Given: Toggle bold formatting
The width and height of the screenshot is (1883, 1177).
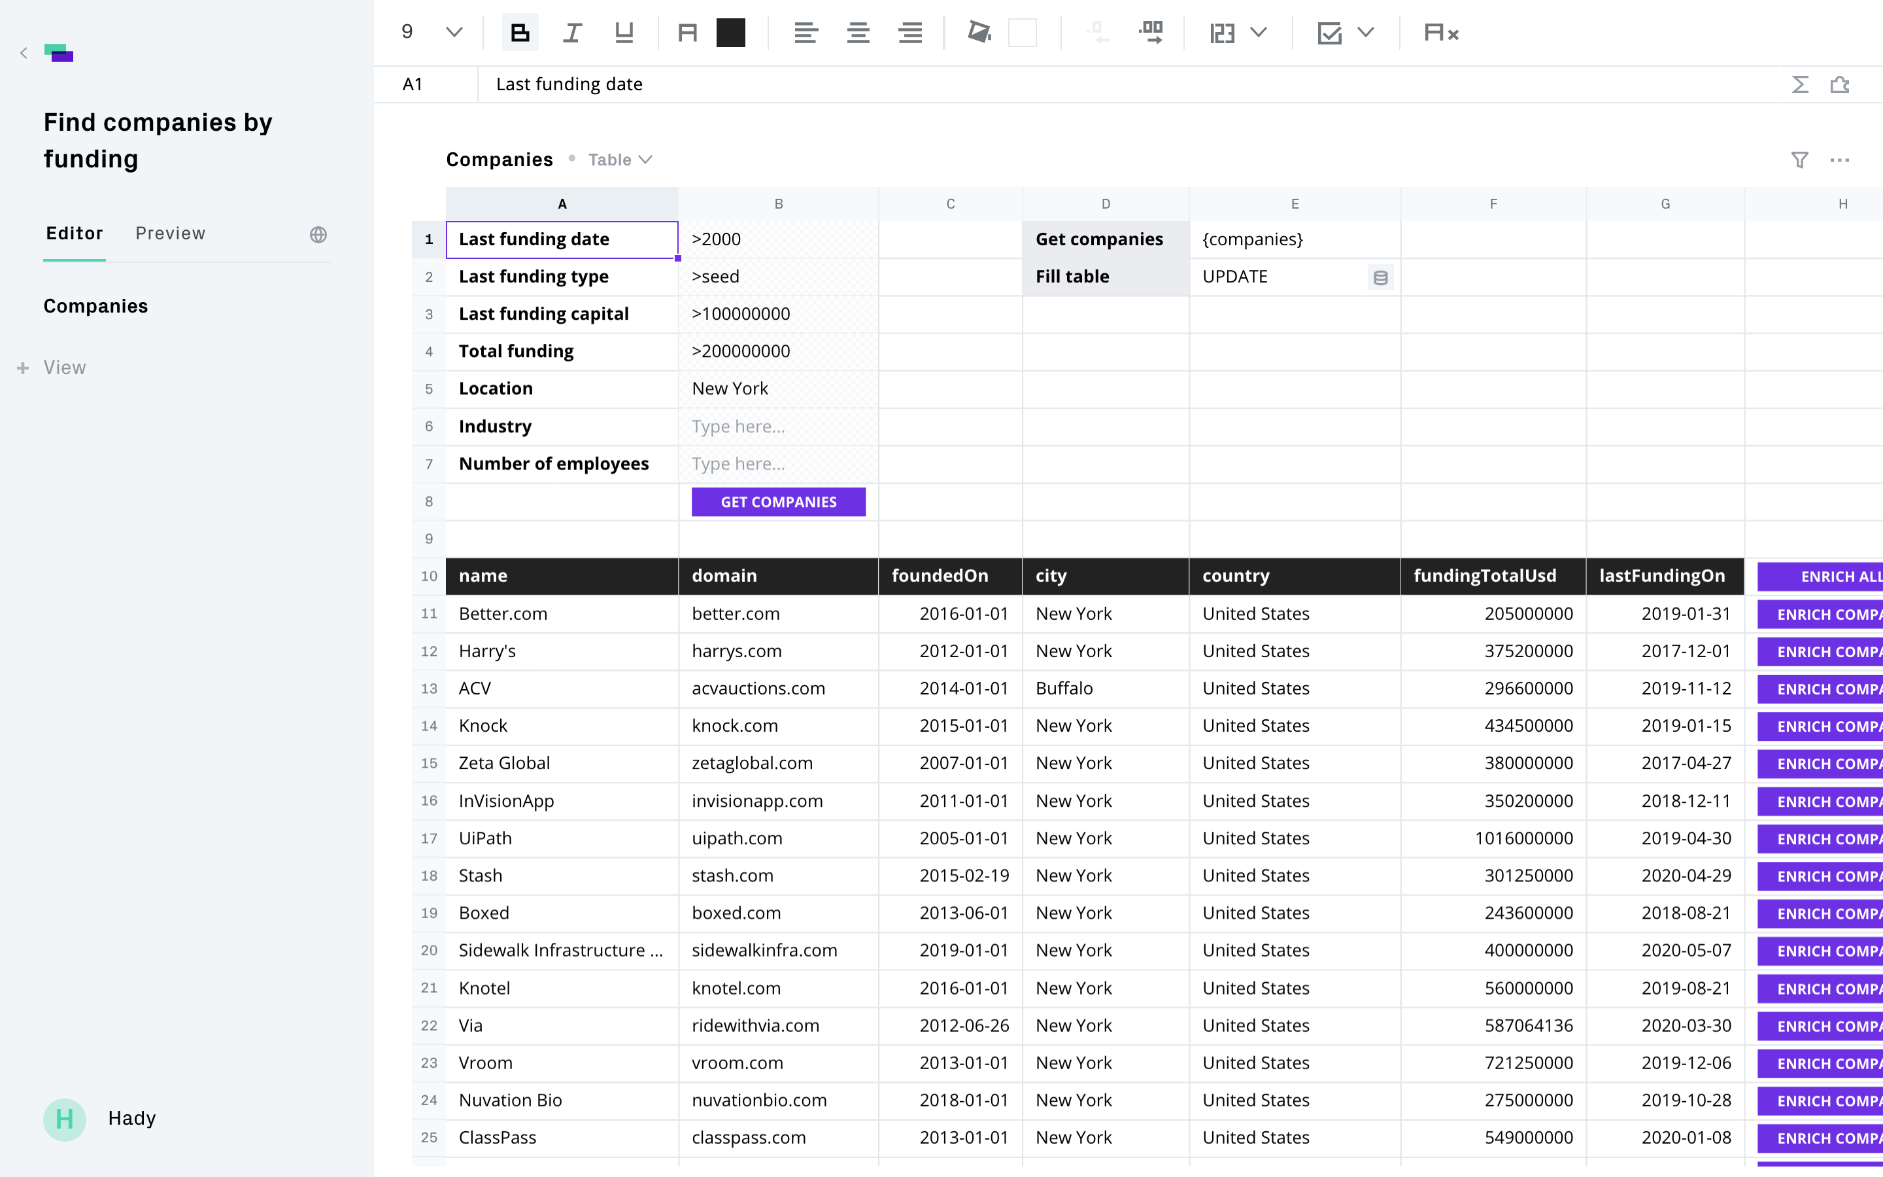Looking at the screenshot, I should 520,33.
